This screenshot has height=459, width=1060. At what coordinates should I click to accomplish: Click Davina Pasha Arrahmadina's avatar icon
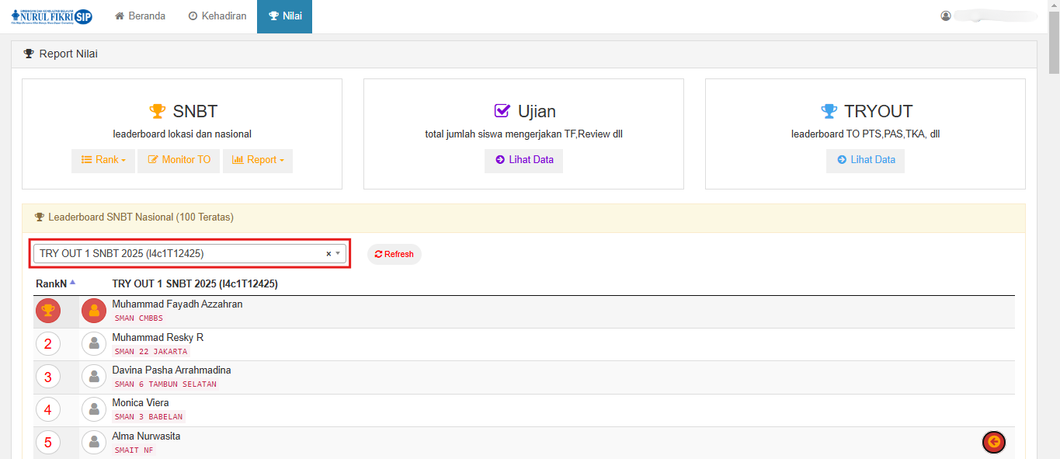(x=94, y=377)
